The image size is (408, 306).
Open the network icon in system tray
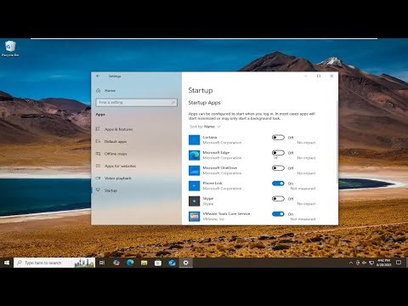tap(371, 263)
